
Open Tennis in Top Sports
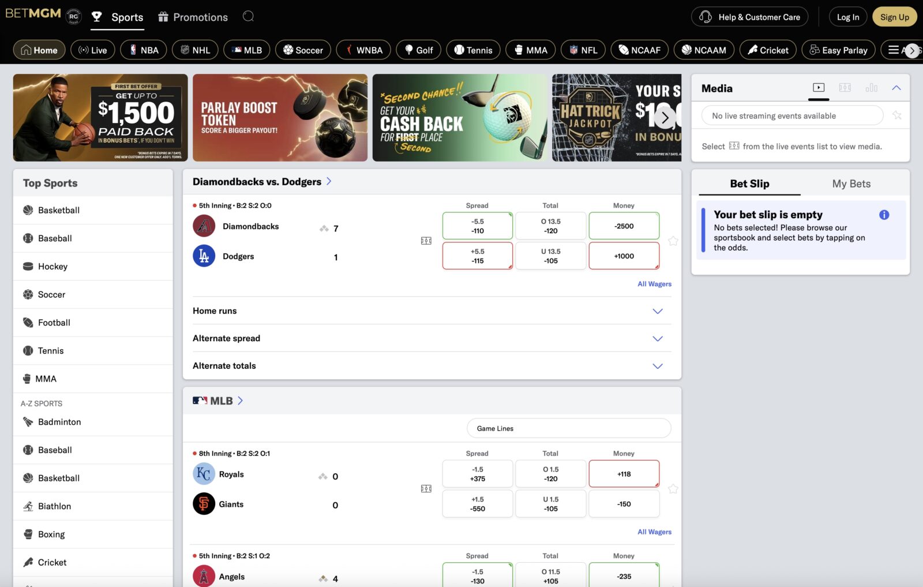pyautogui.click(x=93, y=350)
